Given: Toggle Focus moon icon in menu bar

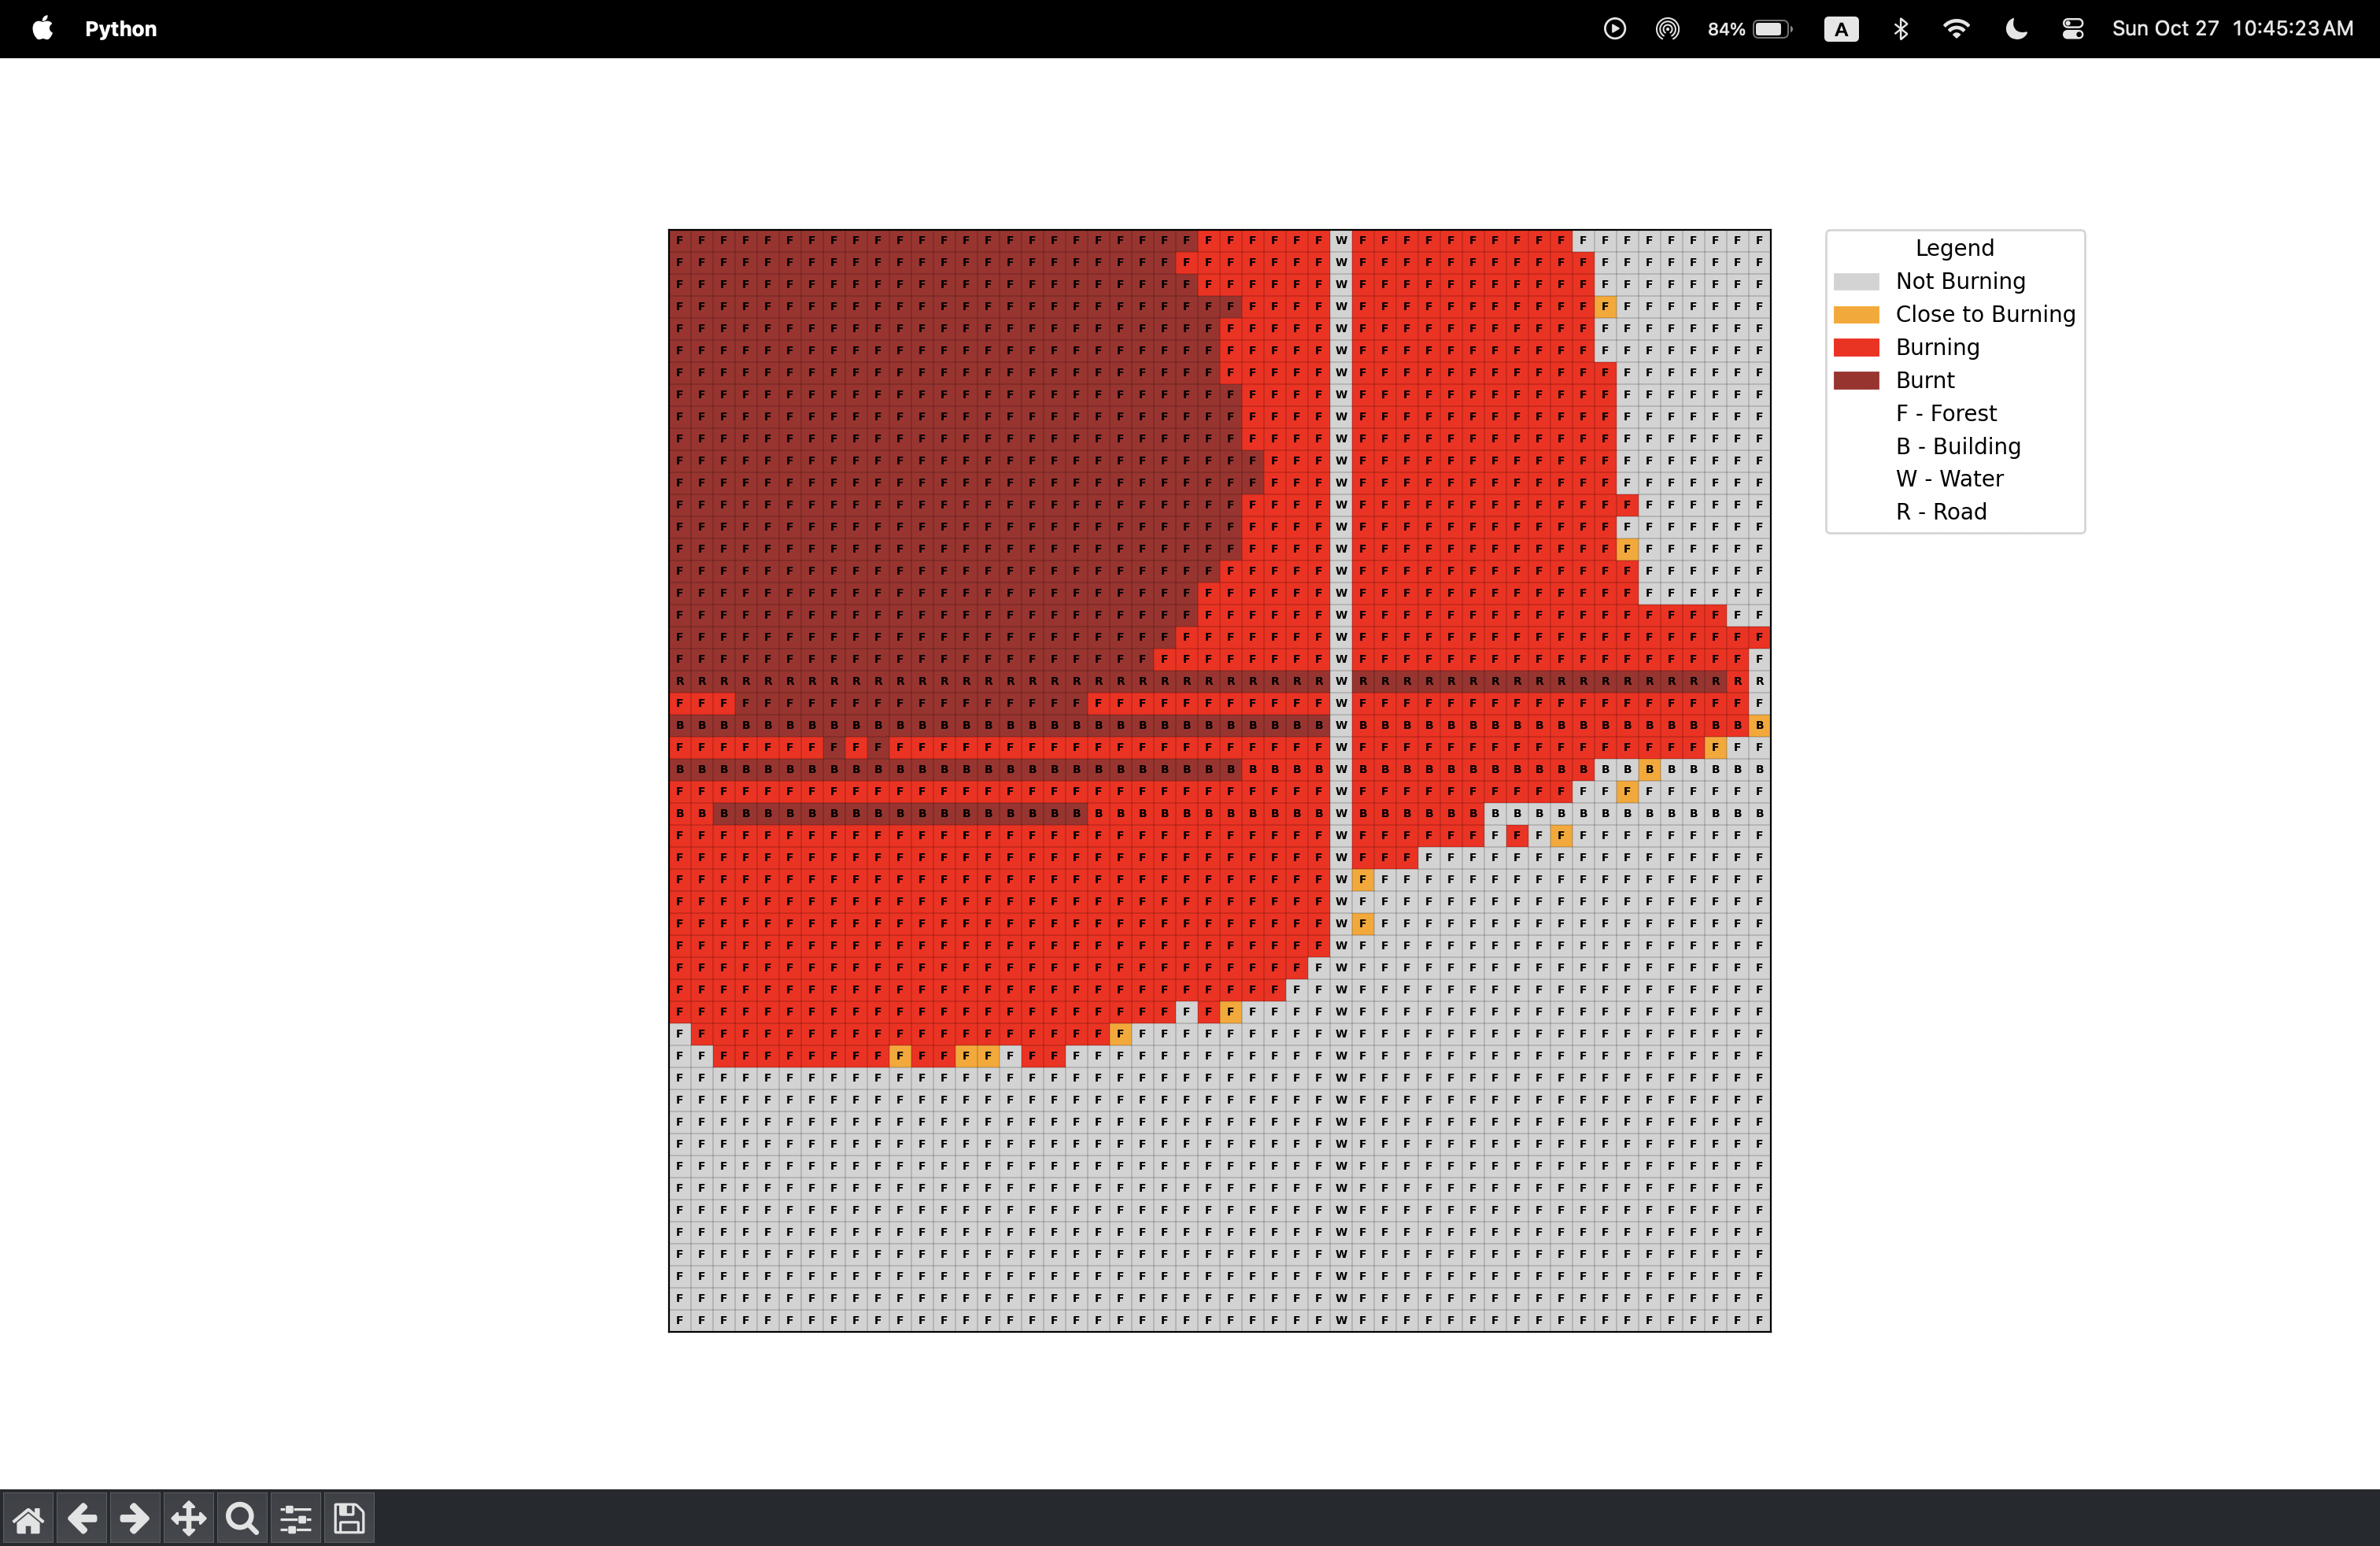Looking at the screenshot, I should (2015, 28).
